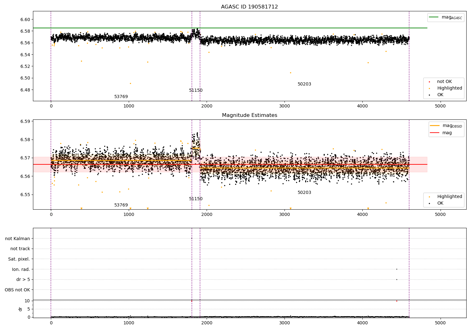
Task: Click obsid label 50203 in Magnitude Estimates plot
Action: (x=304, y=192)
